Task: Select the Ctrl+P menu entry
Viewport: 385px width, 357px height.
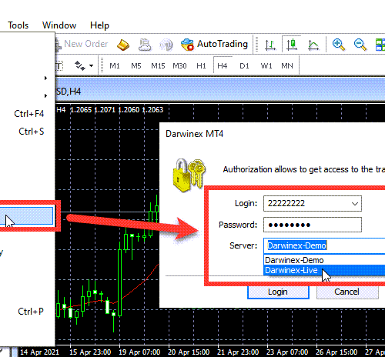Action: click(27, 312)
